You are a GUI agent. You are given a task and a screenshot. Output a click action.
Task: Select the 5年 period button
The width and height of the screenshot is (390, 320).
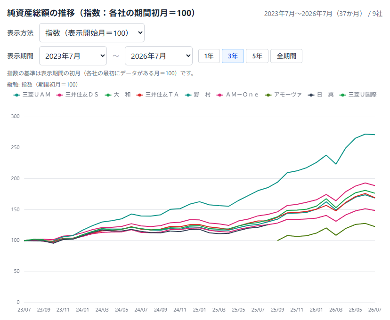[x=257, y=56]
